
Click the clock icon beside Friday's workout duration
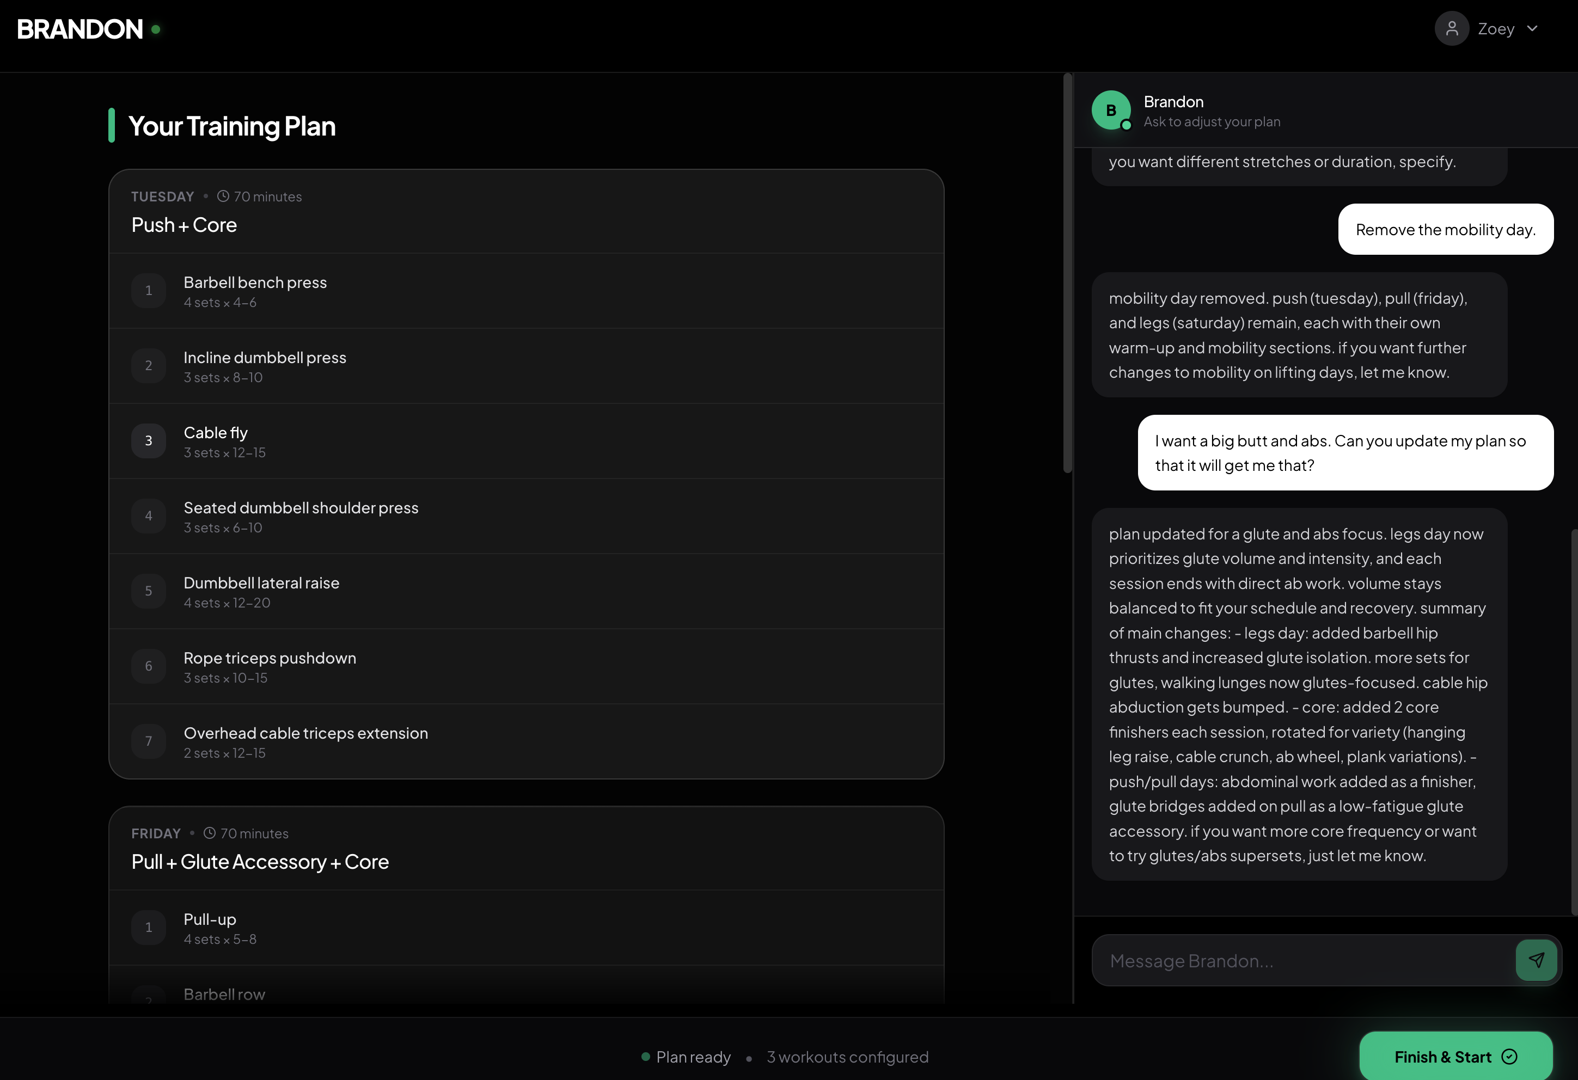coord(210,833)
